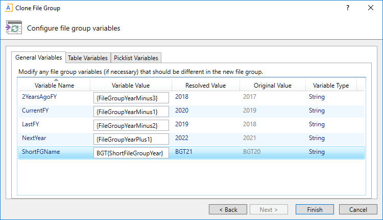Edit the 2YearsAgoFY variable value field
The width and height of the screenshot is (383, 220).
131,98
